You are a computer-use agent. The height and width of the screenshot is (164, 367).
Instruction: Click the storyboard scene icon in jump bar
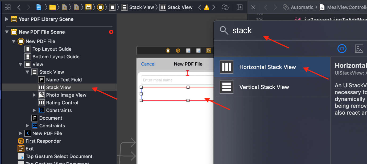pyautogui.click(x=89, y=7)
